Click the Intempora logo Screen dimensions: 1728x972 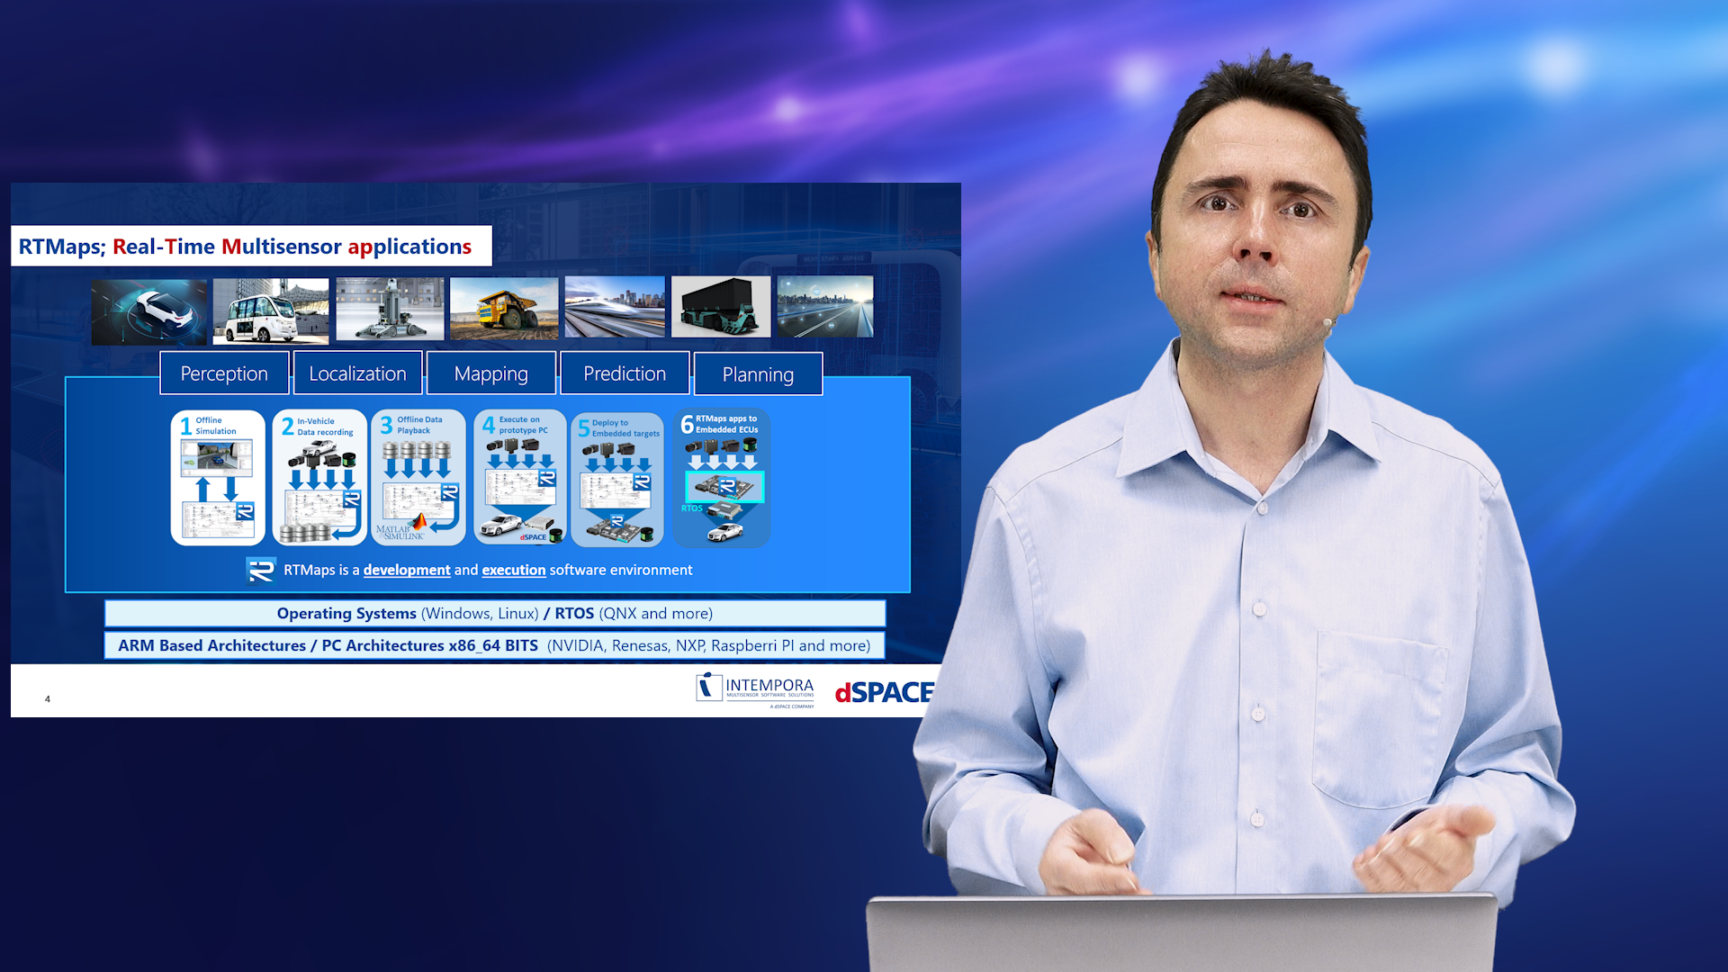[756, 690]
